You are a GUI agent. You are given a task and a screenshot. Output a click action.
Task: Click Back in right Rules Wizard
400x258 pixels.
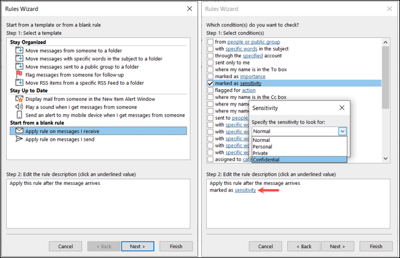(x=304, y=246)
